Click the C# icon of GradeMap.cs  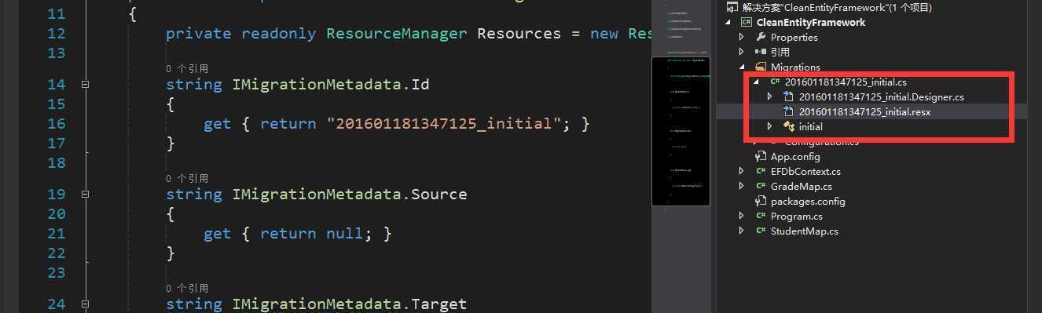click(x=761, y=186)
